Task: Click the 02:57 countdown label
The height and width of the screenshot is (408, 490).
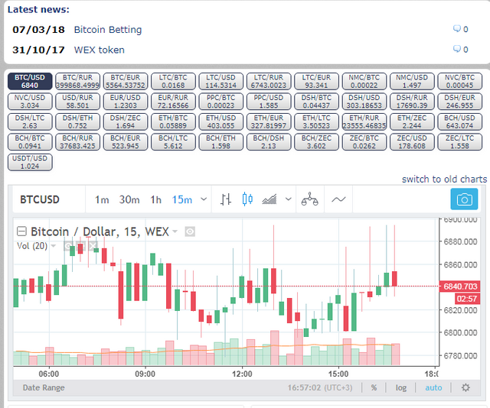Action: coord(466,299)
